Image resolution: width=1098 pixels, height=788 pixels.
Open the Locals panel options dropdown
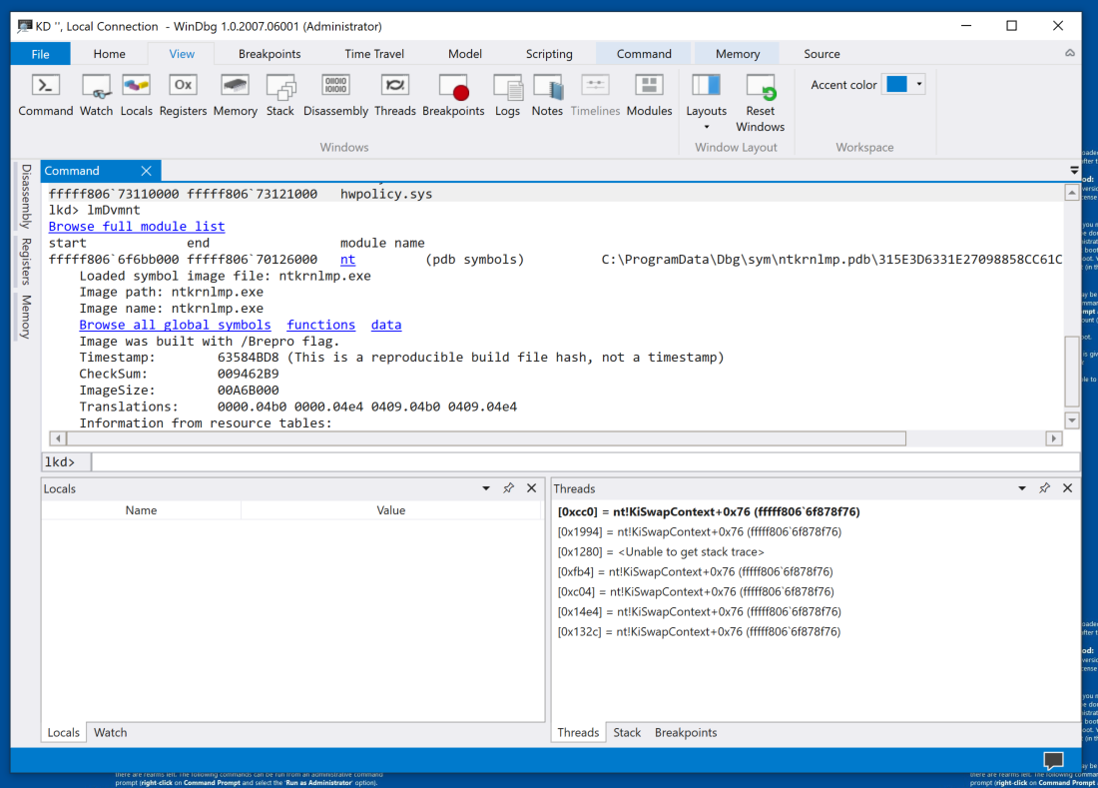tap(486, 488)
